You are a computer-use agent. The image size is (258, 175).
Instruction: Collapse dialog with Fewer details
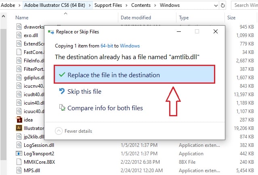pos(73,131)
